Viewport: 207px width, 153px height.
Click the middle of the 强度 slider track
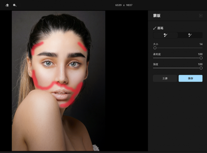[178, 68]
